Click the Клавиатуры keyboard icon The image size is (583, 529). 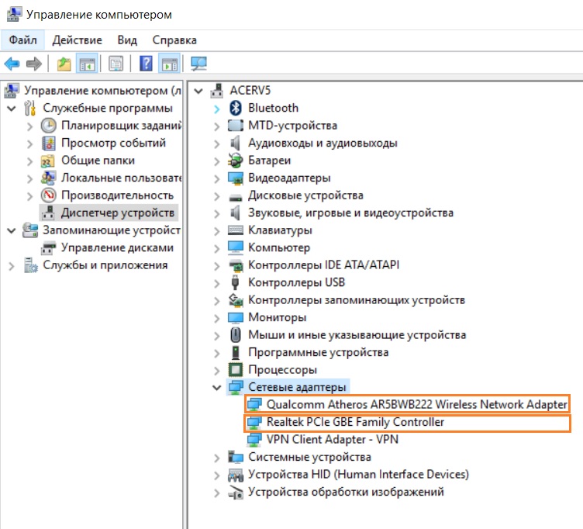pyautogui.click(x=236, y=230)
